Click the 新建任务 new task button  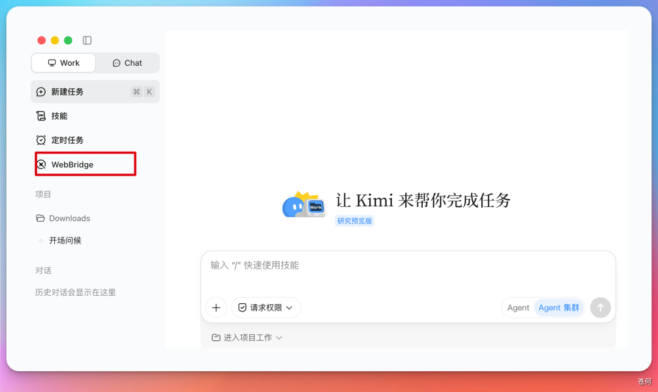[x=95, y=92]
